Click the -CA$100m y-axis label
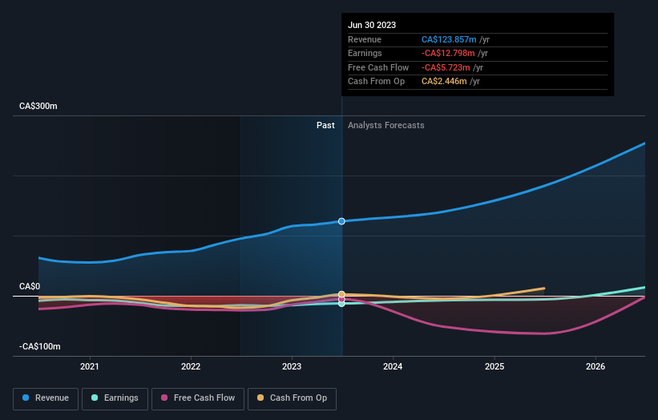Image resolution: width=658 pixels, height=420 pixels. coord(40,346)
